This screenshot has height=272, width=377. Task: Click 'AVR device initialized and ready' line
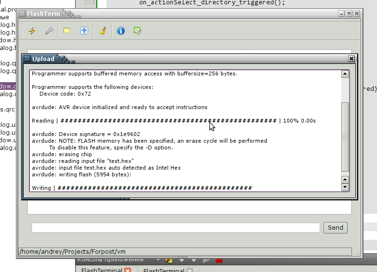(119, 107)
